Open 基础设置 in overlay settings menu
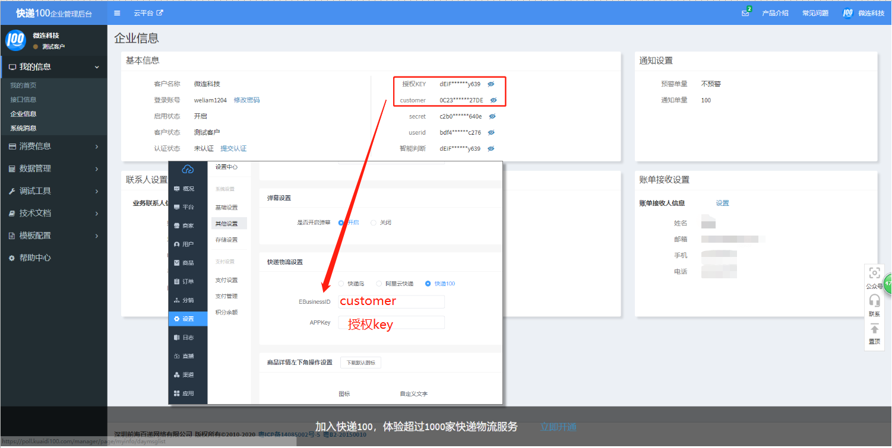Screen dimensions: 892x448 point(226,208)
